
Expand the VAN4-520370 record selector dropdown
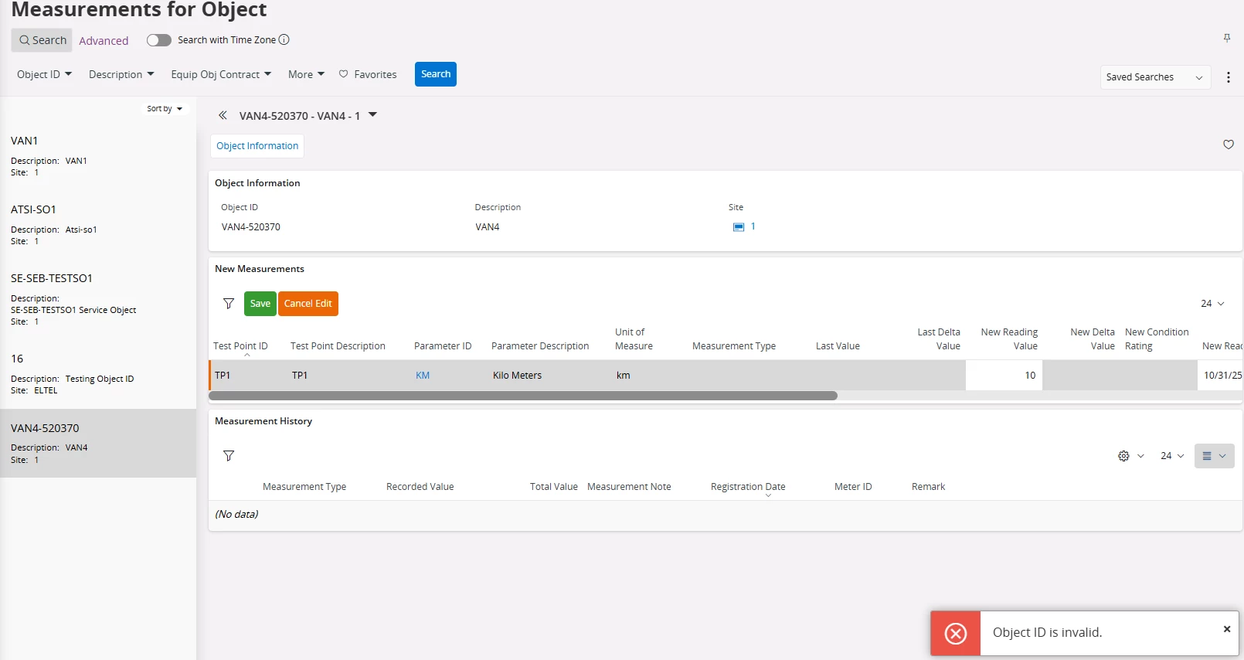(x=372, y=115)
